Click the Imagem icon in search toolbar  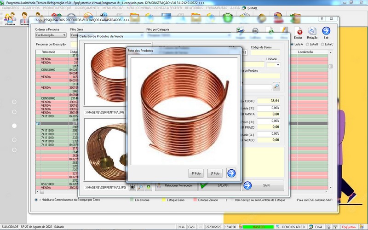click(240, 33)
